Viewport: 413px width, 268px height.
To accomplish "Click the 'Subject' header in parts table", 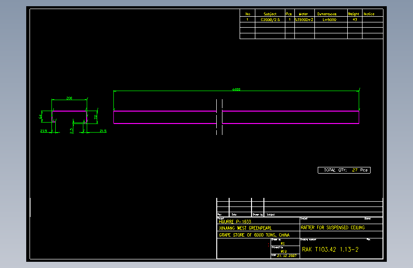I will point(270,14).
